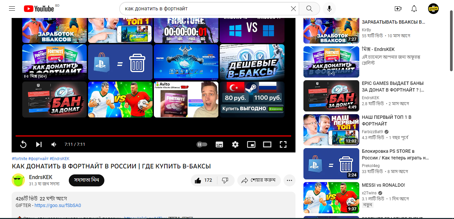Open sidebar БАН ЗА ДОНАТ 4:49 thumbnail
This screenshot has width=454, height=219.
(331, 96)
